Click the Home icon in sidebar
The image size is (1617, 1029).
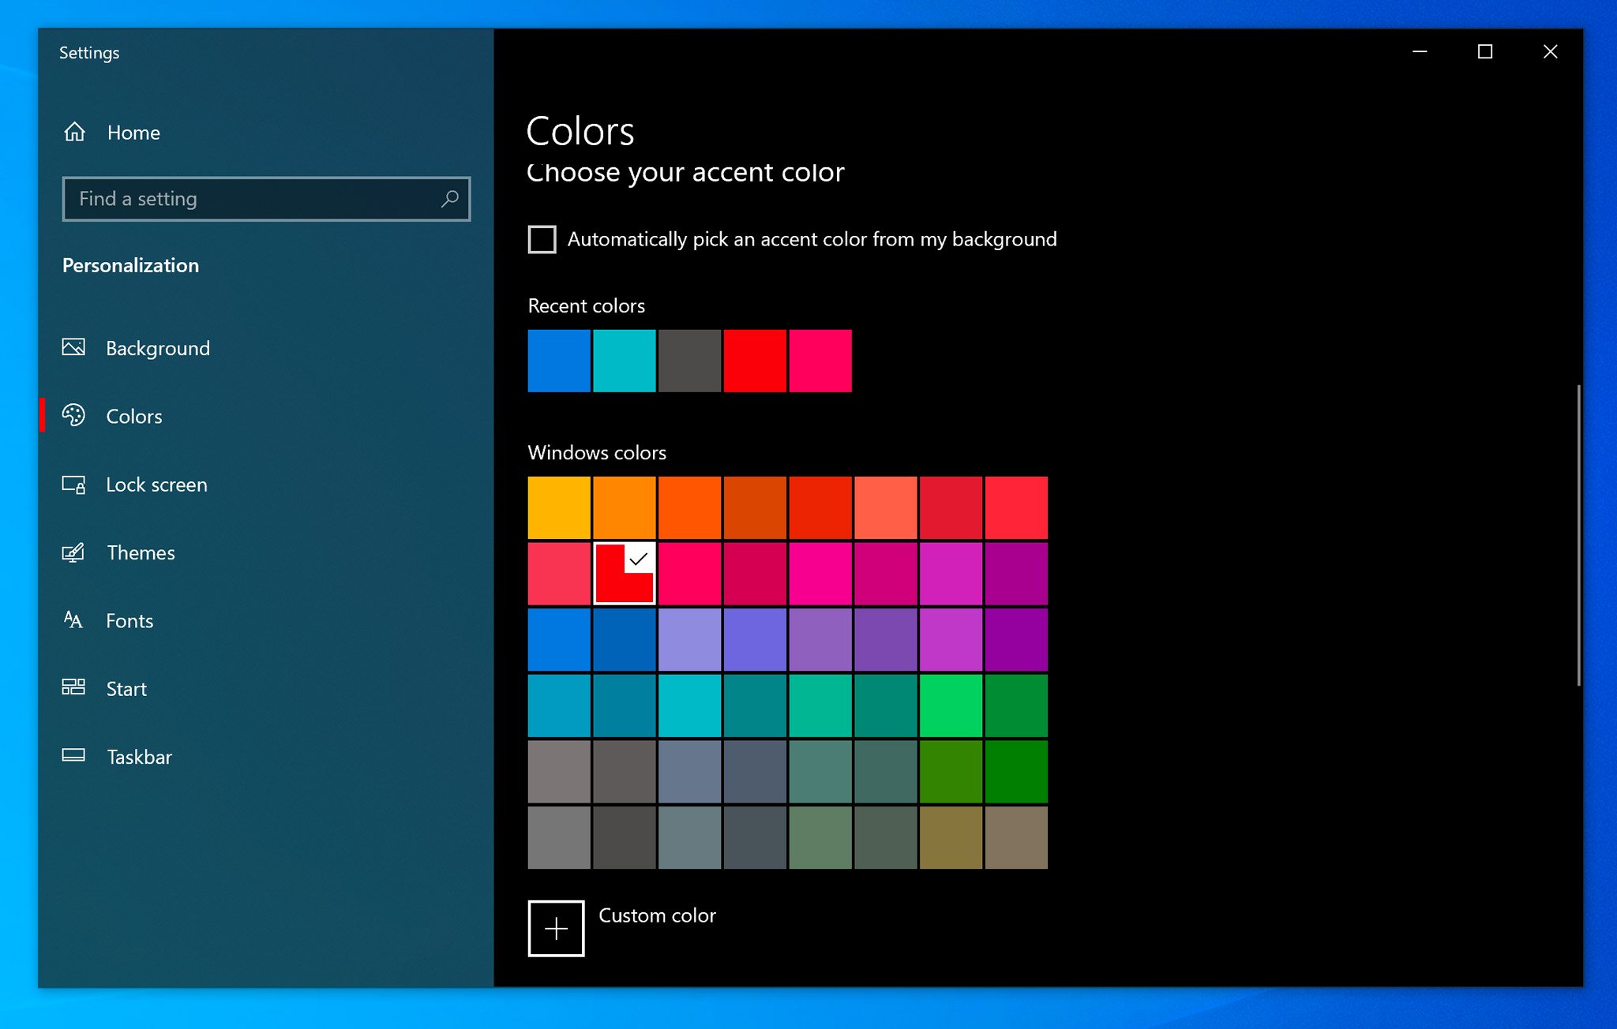tap(77, 131)
